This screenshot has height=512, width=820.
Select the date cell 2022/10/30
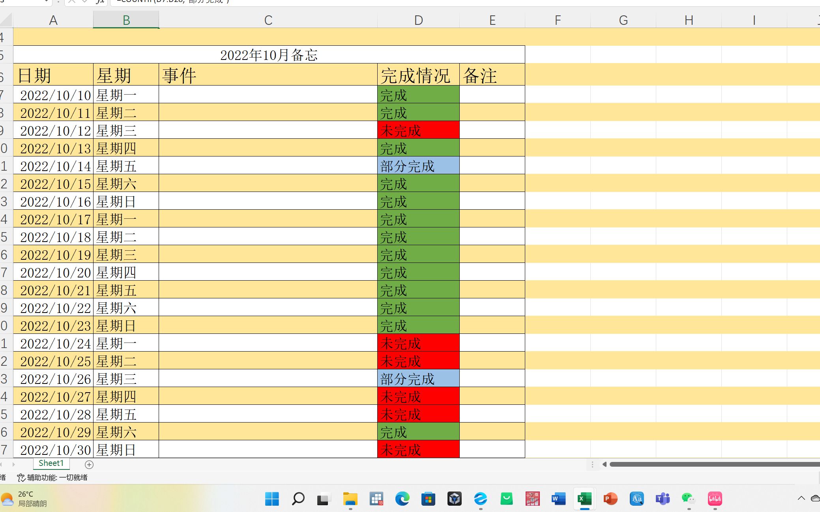coord(53,449)
